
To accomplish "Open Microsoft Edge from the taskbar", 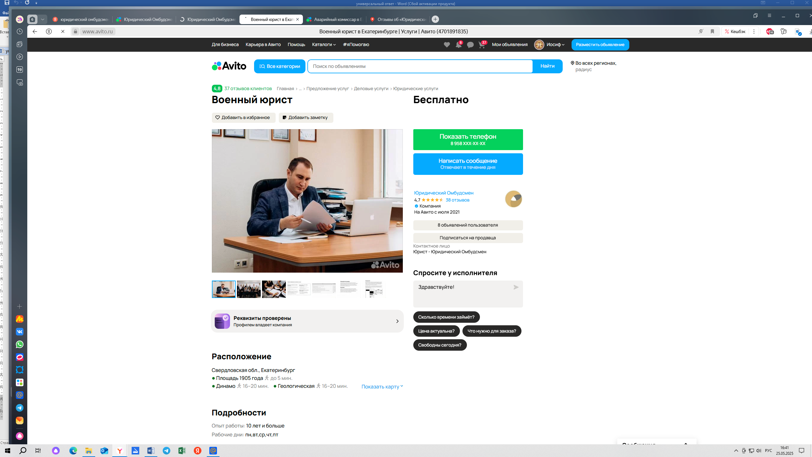I will pyautogui.click(x=73, y=451).
